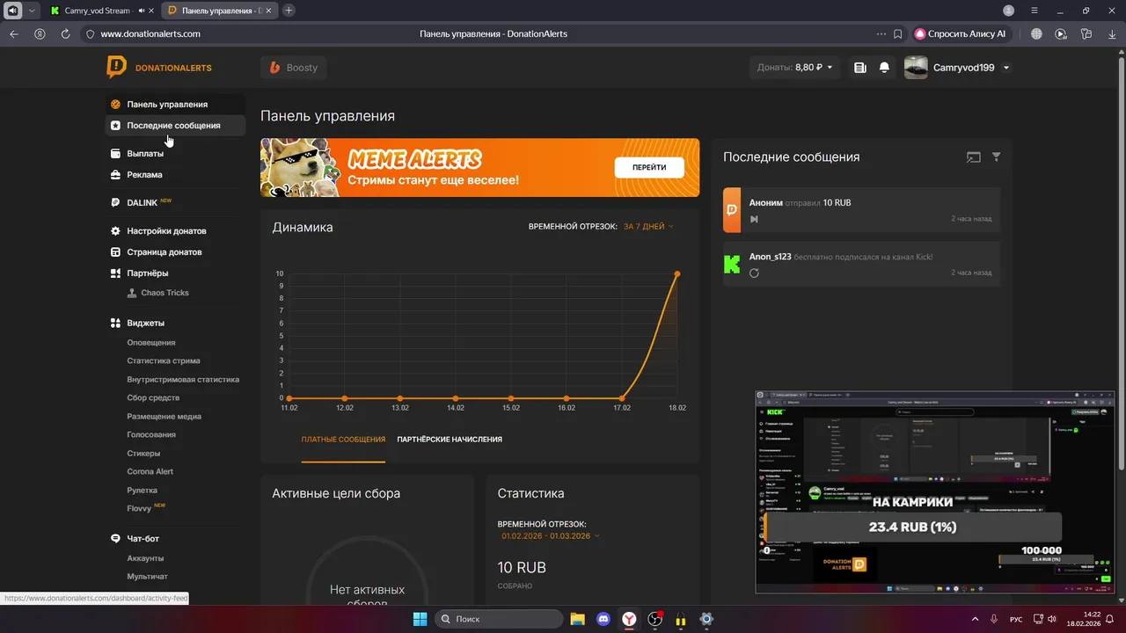Open the Boosty button in header
Screen dimensions: 1126x633
pyautogui.click(x=293, y=68)
